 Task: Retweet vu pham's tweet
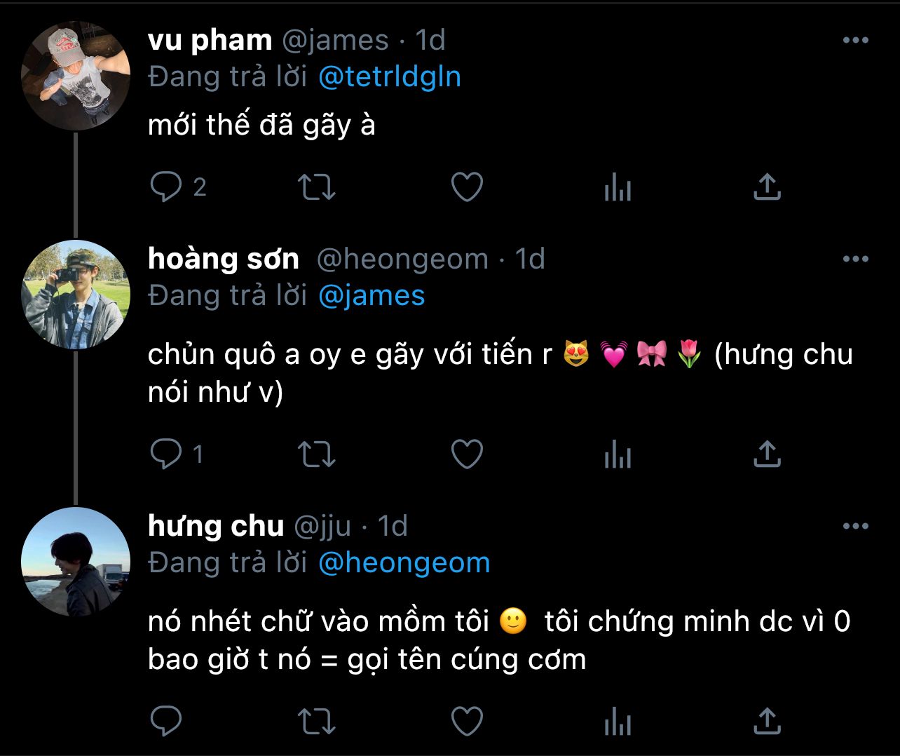[317, 187]
